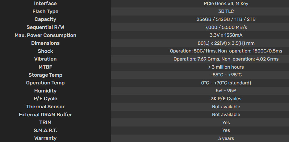This screenshot has height=142, width=289.
Task: Select the Warranty 3 years value
Action: point(226,138)
